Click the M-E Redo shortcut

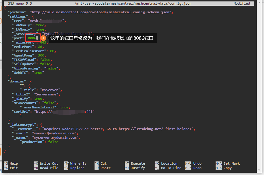[193, 168]
